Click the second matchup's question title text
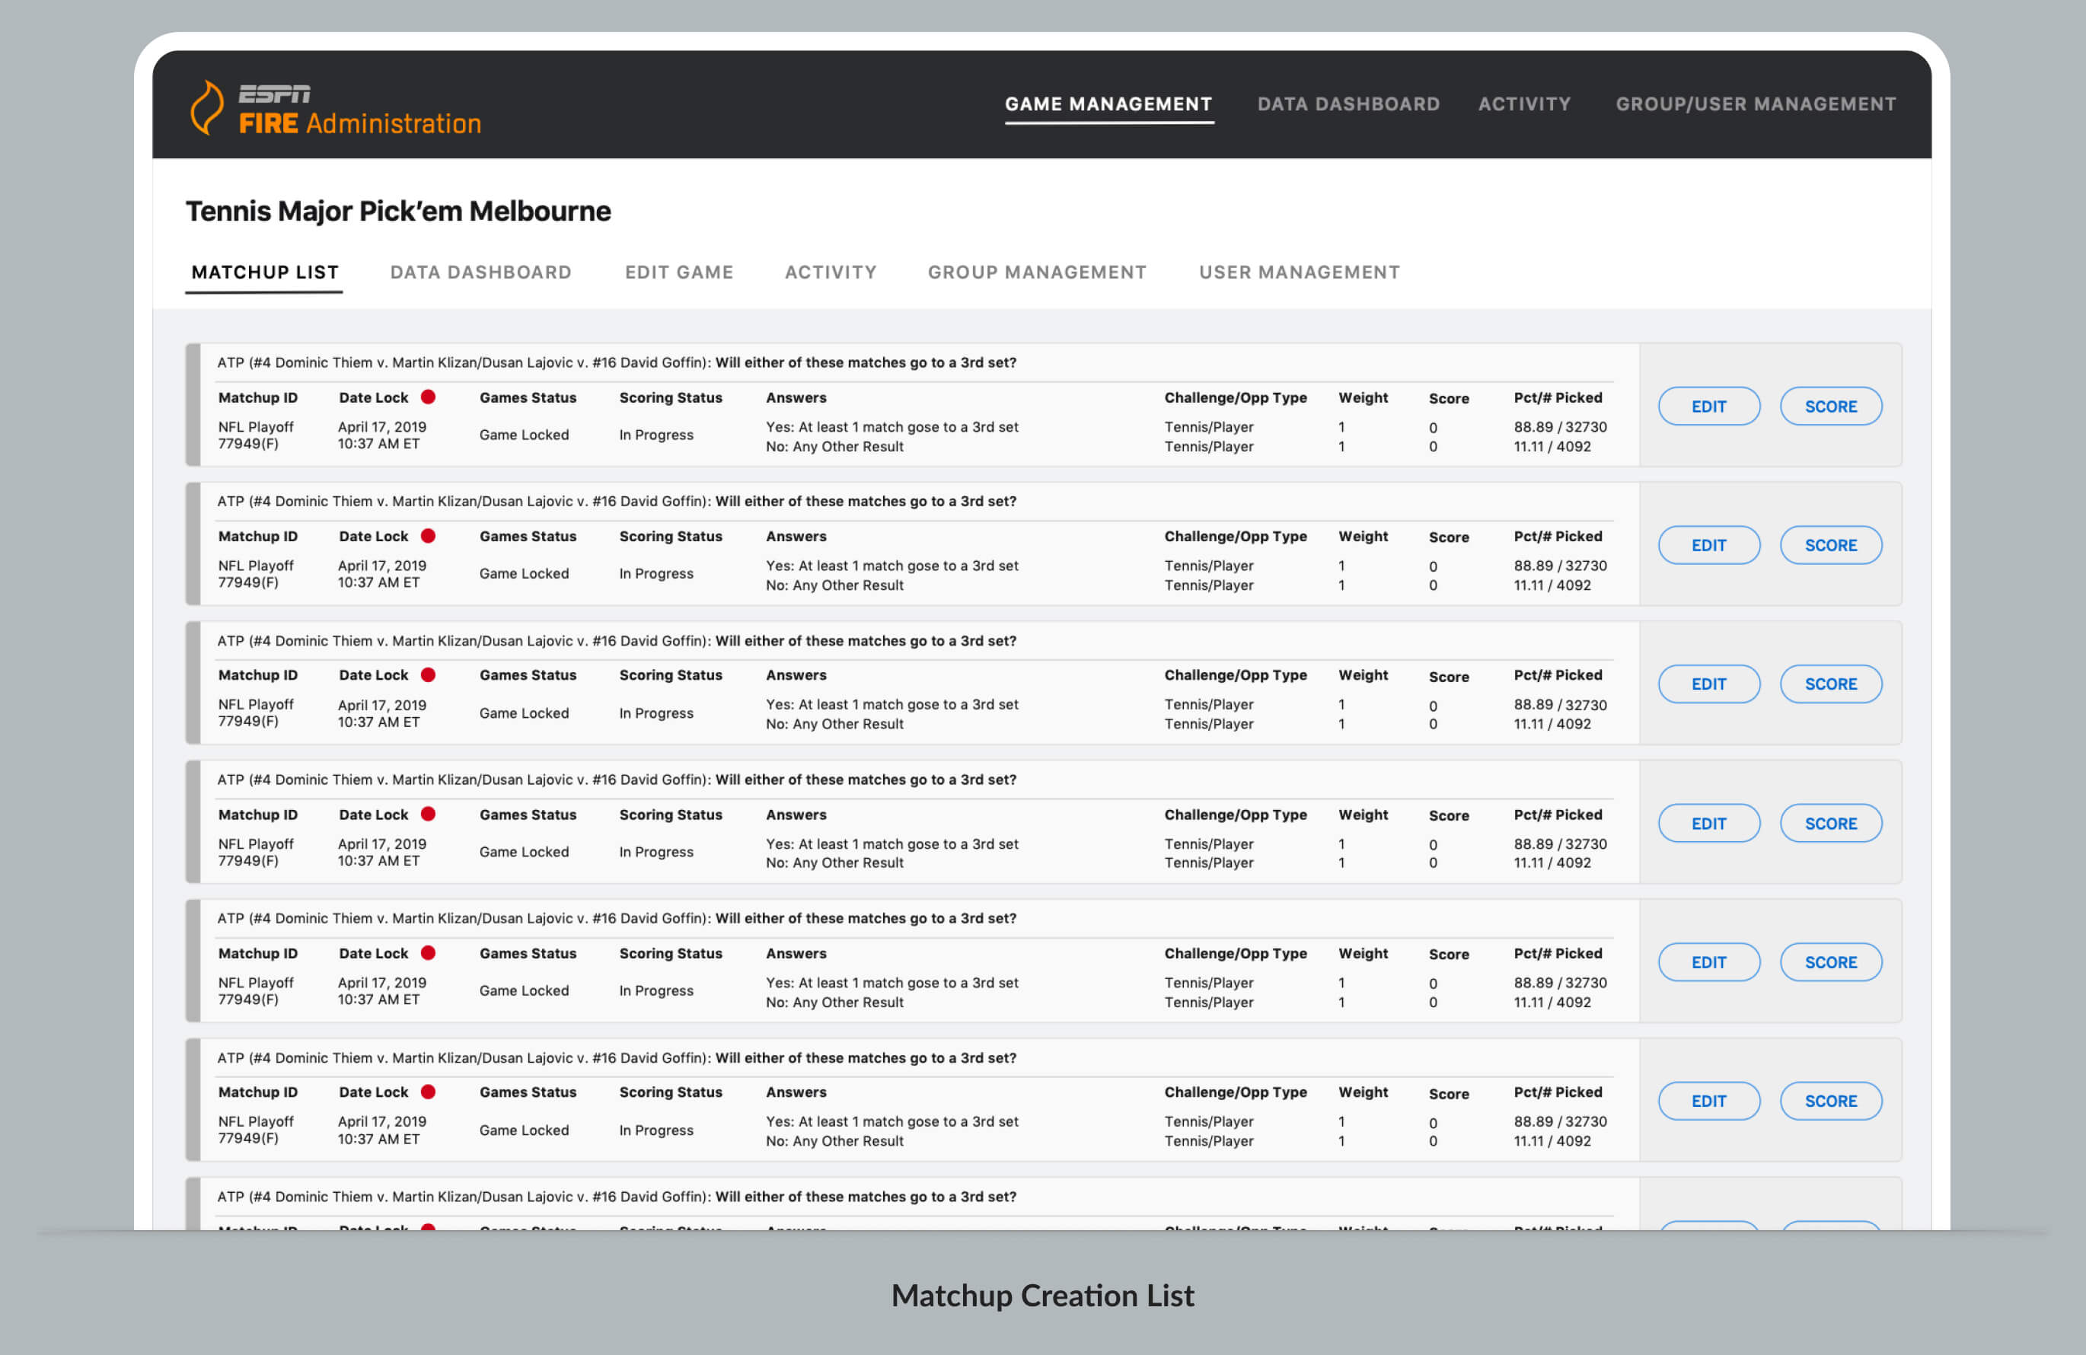This screenshot has width=2086, height=1355. [x=616, y=502]
